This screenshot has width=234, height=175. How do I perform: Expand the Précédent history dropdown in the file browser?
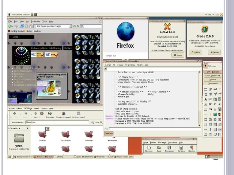(20, 114)
